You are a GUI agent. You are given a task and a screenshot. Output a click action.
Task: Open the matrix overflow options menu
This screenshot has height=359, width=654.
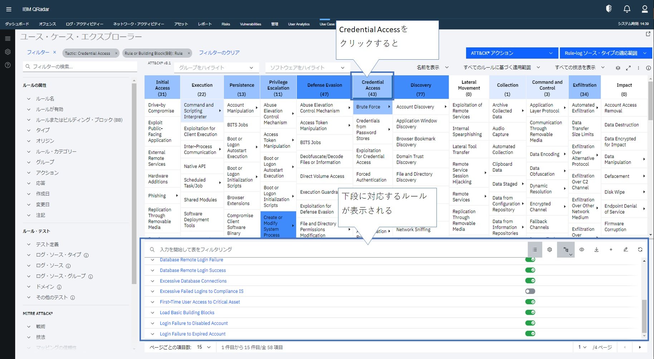pyautogui.click(x=638, y=68)
